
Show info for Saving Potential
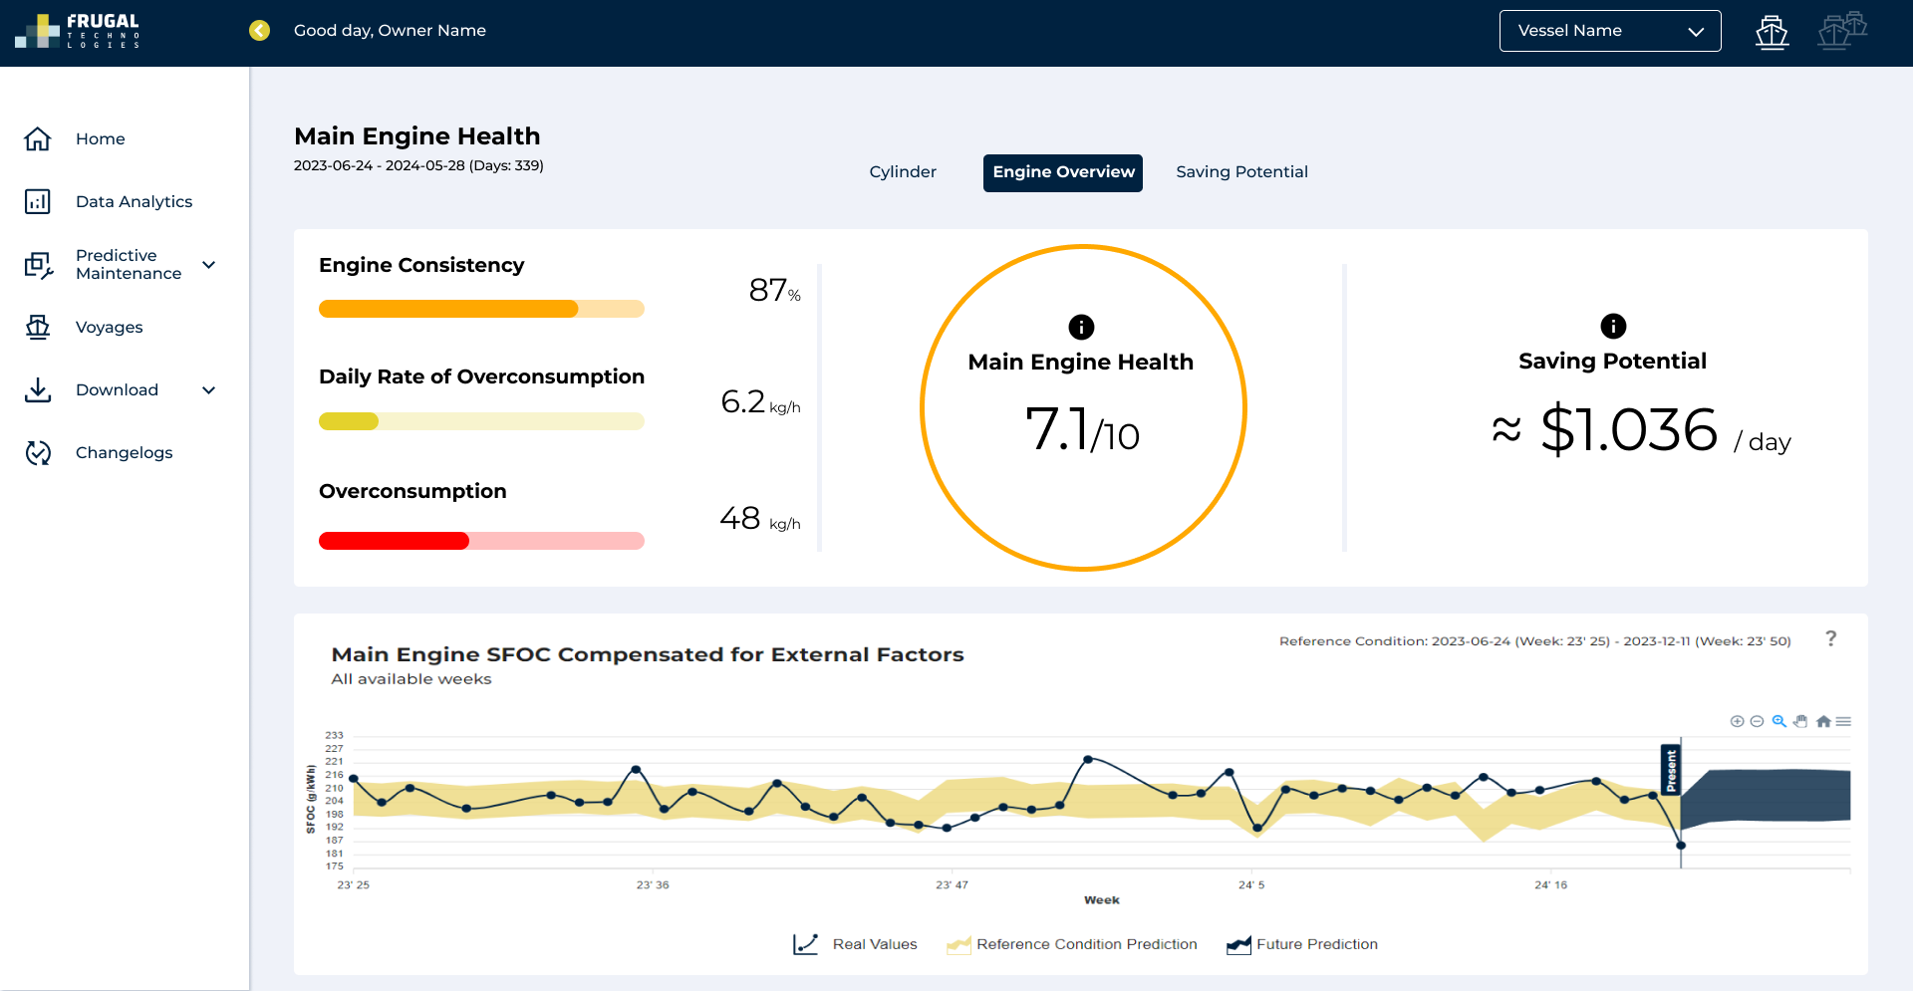pyautogui.click(x=1613, y=326)
